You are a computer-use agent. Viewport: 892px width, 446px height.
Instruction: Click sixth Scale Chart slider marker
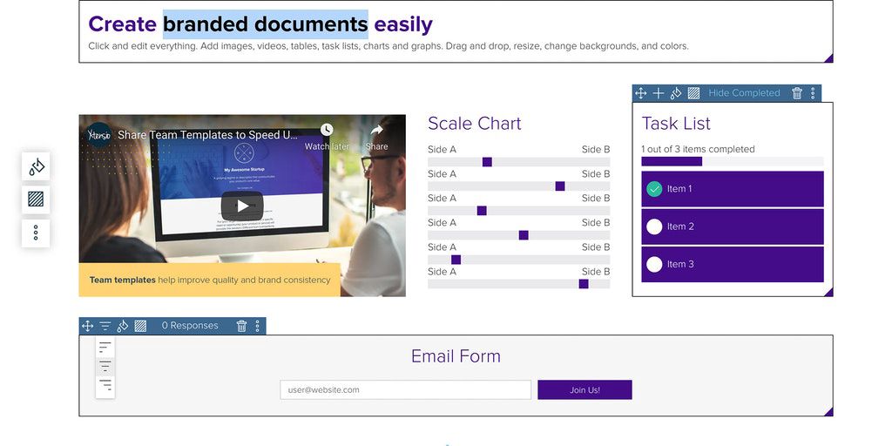(x=584, y=284)
